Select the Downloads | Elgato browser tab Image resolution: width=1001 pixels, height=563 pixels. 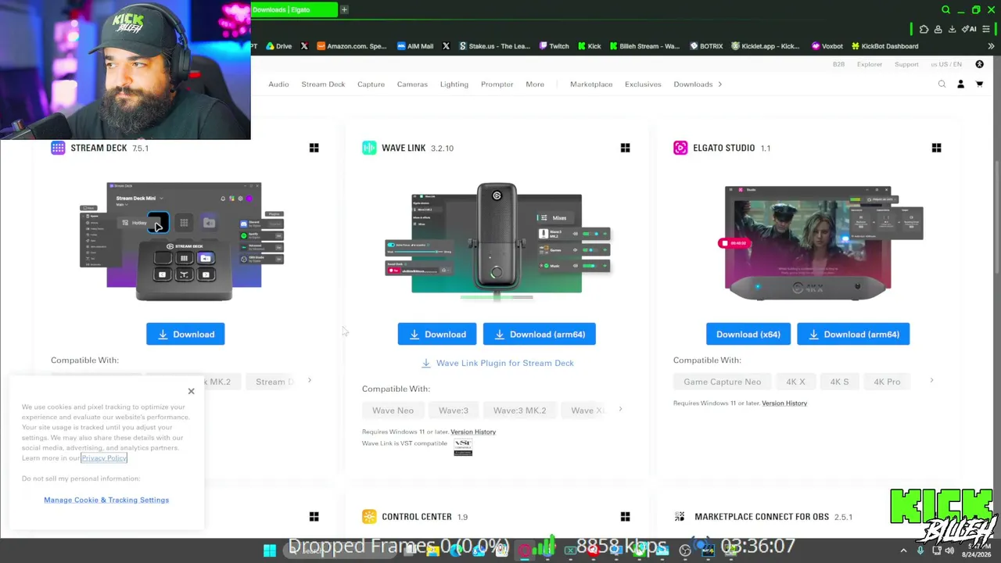(294, 9)
